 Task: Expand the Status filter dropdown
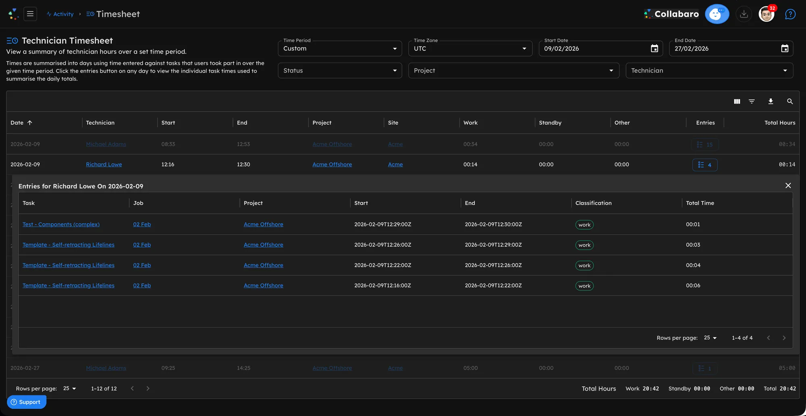point(340,71)
